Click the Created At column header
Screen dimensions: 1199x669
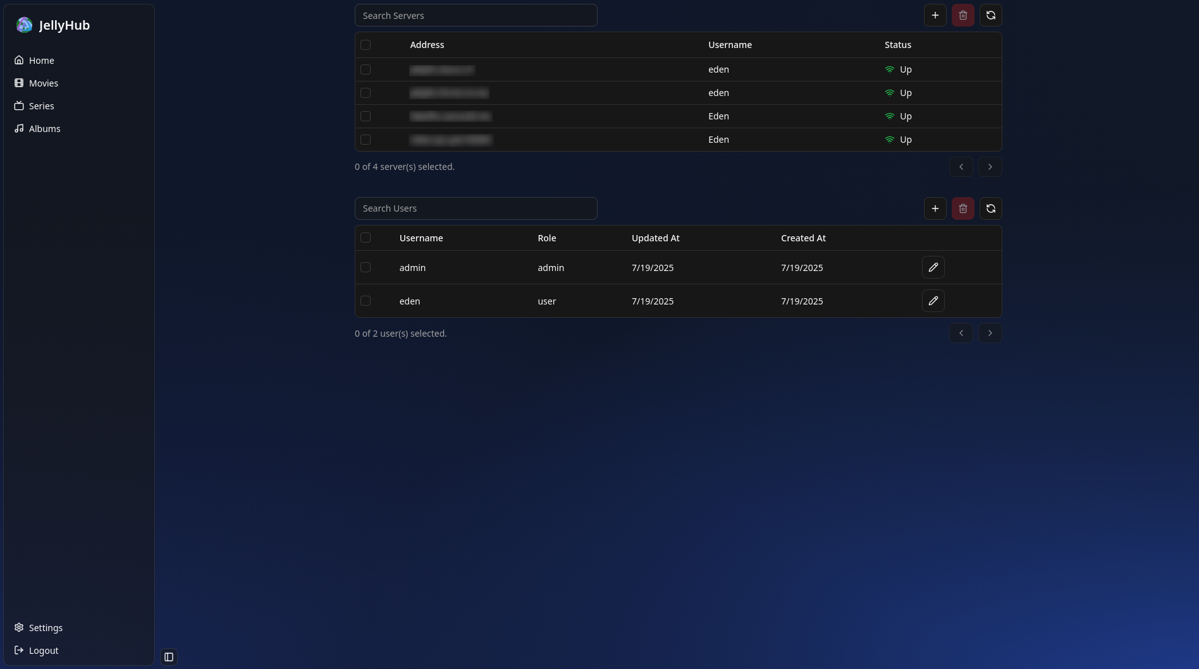pos(803,238)
